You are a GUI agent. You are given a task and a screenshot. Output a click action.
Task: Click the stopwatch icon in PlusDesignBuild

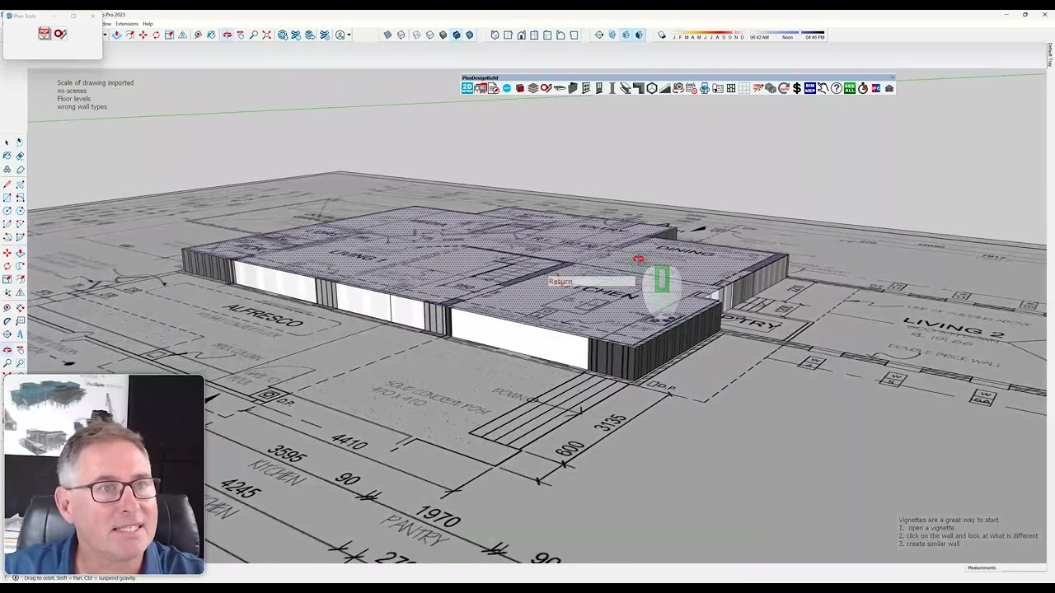[863, 88]
